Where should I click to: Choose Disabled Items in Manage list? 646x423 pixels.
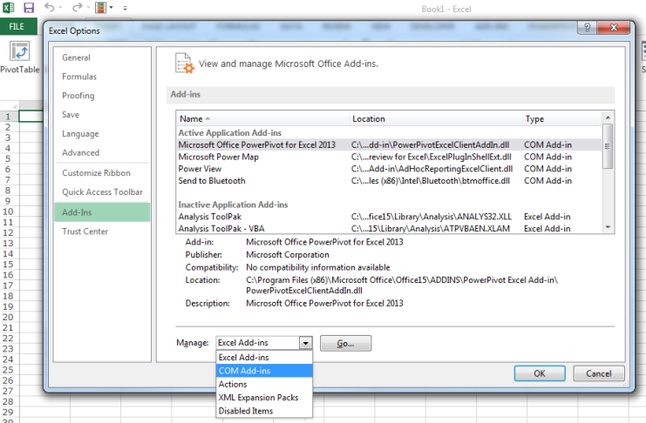[264, 411]
